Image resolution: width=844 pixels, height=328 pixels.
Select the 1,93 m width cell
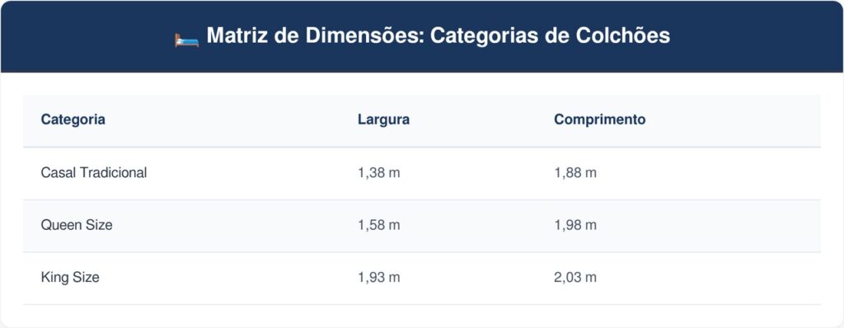pos(379,278)
